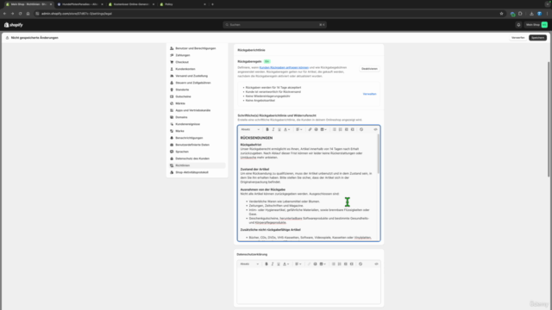Viewport: 552px width, 310px height.
Task: Click the Shopify logo
Action: [14, 25]
